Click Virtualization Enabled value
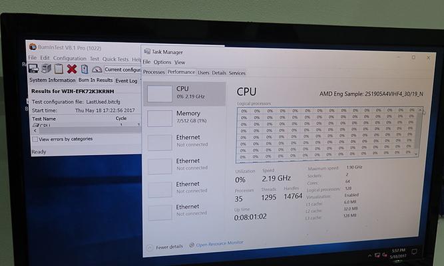 pos(351,195)
